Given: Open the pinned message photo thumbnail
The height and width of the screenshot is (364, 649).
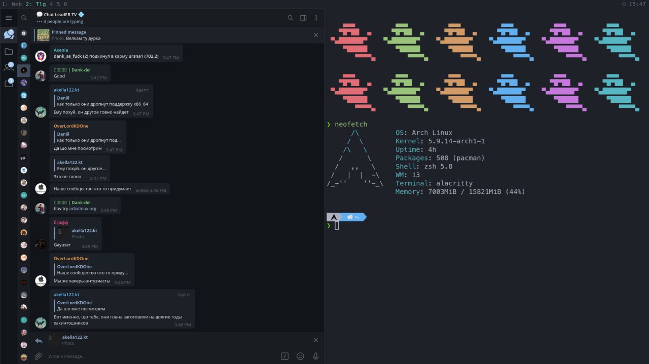Looking at the screenshot, I should 43,35.
